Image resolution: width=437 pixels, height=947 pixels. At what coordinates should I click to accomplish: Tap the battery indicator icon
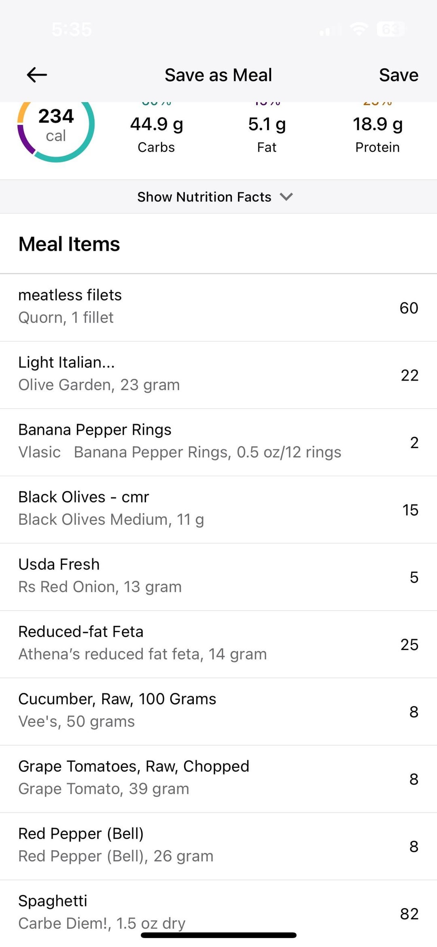pyautogui.click(x=390, y=29)
